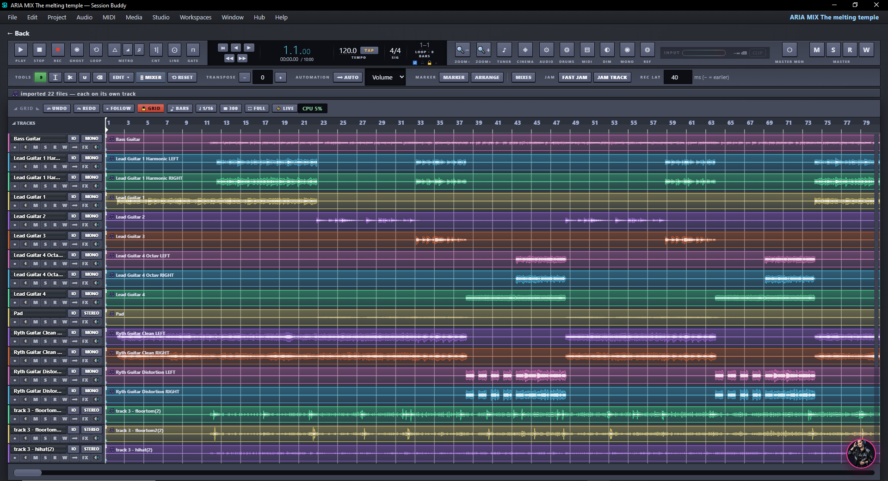This screenshot has width=888, height=481.
Task: Click the ZOOM+ magnifier icon
Action: 483,49
